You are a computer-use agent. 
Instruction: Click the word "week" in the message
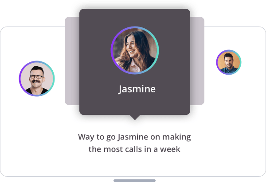pyautogui.click(x=170, y=149)
